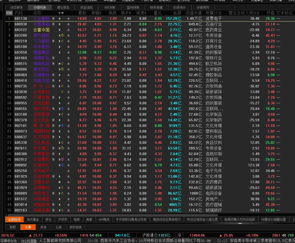
Task: Expand the bottom panel via small arrow handle
Action: click(x=240, y=223)
